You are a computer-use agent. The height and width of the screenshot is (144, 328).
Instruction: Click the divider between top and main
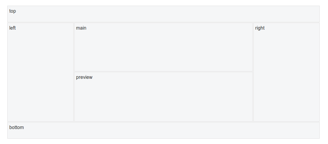164,22
